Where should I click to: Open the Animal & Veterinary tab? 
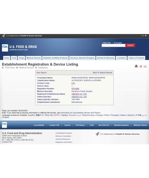pos(106,58)
